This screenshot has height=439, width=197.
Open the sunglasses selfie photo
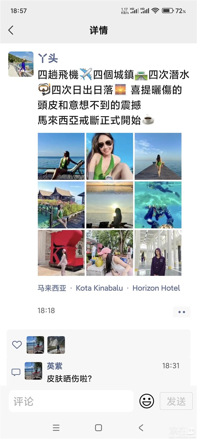(x=109, y=156)
